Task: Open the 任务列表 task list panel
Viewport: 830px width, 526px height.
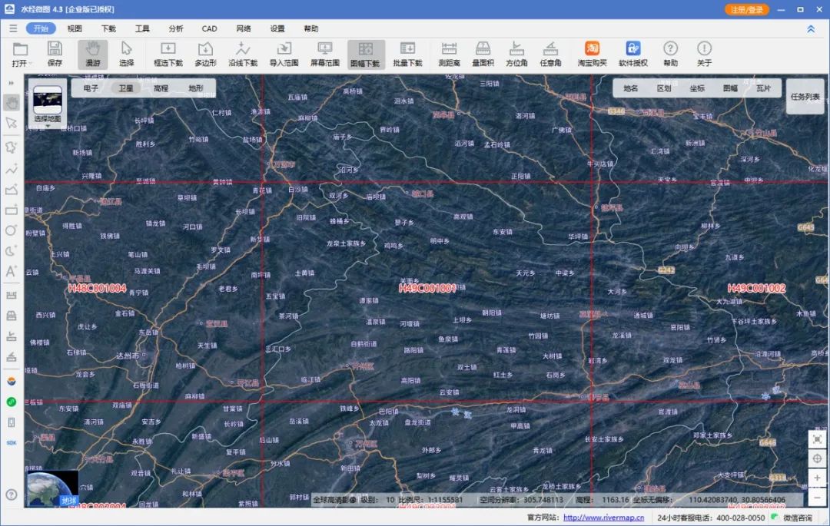Action: click(805, 97)
